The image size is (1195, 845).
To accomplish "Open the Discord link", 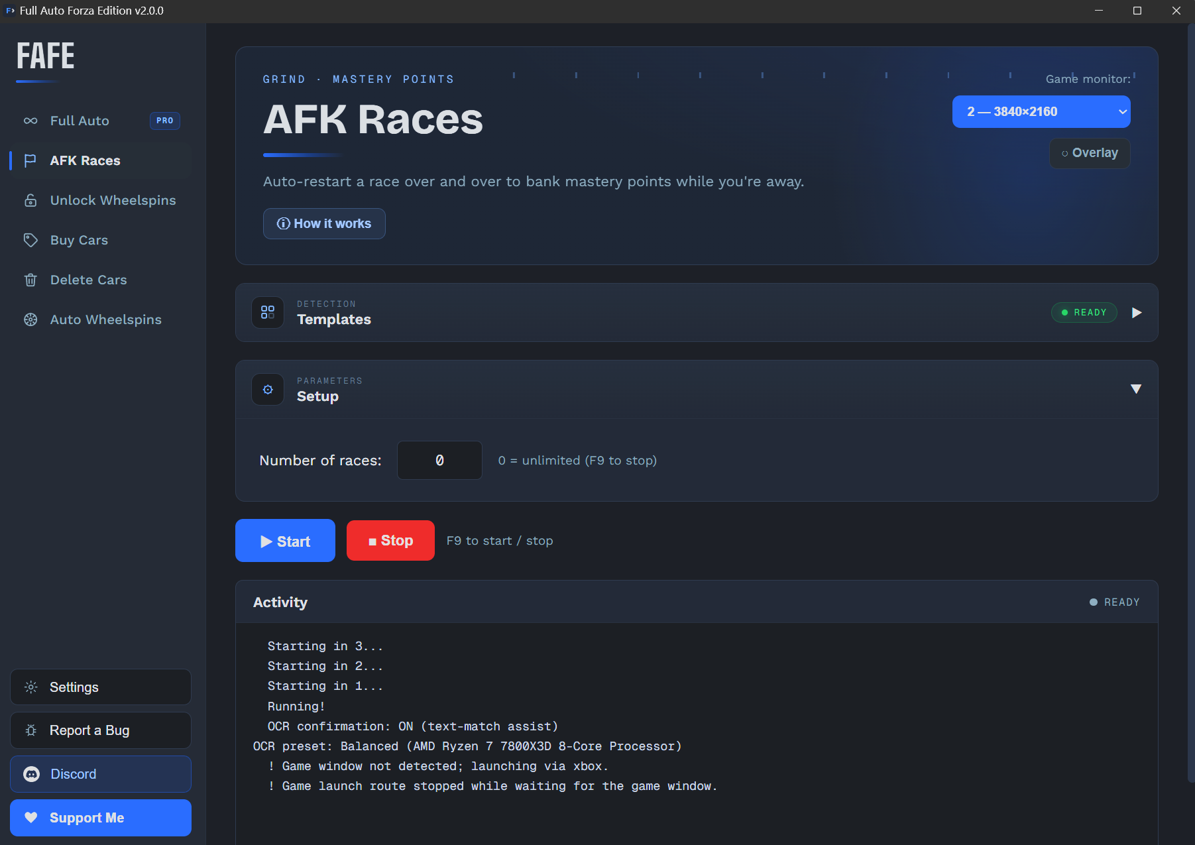I will [x=101, y=774].
